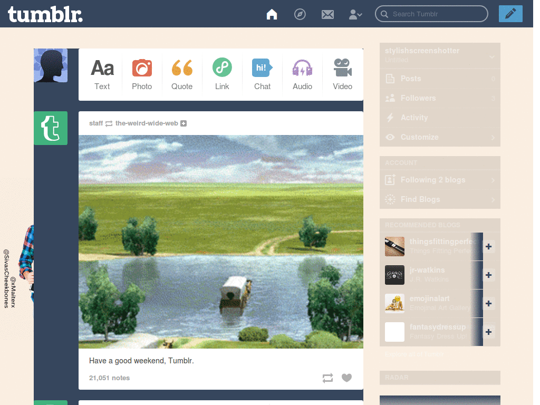
Task: Go to the Home dashboard icon
Action: (x=272, y=14)
